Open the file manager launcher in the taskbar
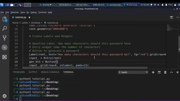The image size is (180, 101). coord(12,5)
